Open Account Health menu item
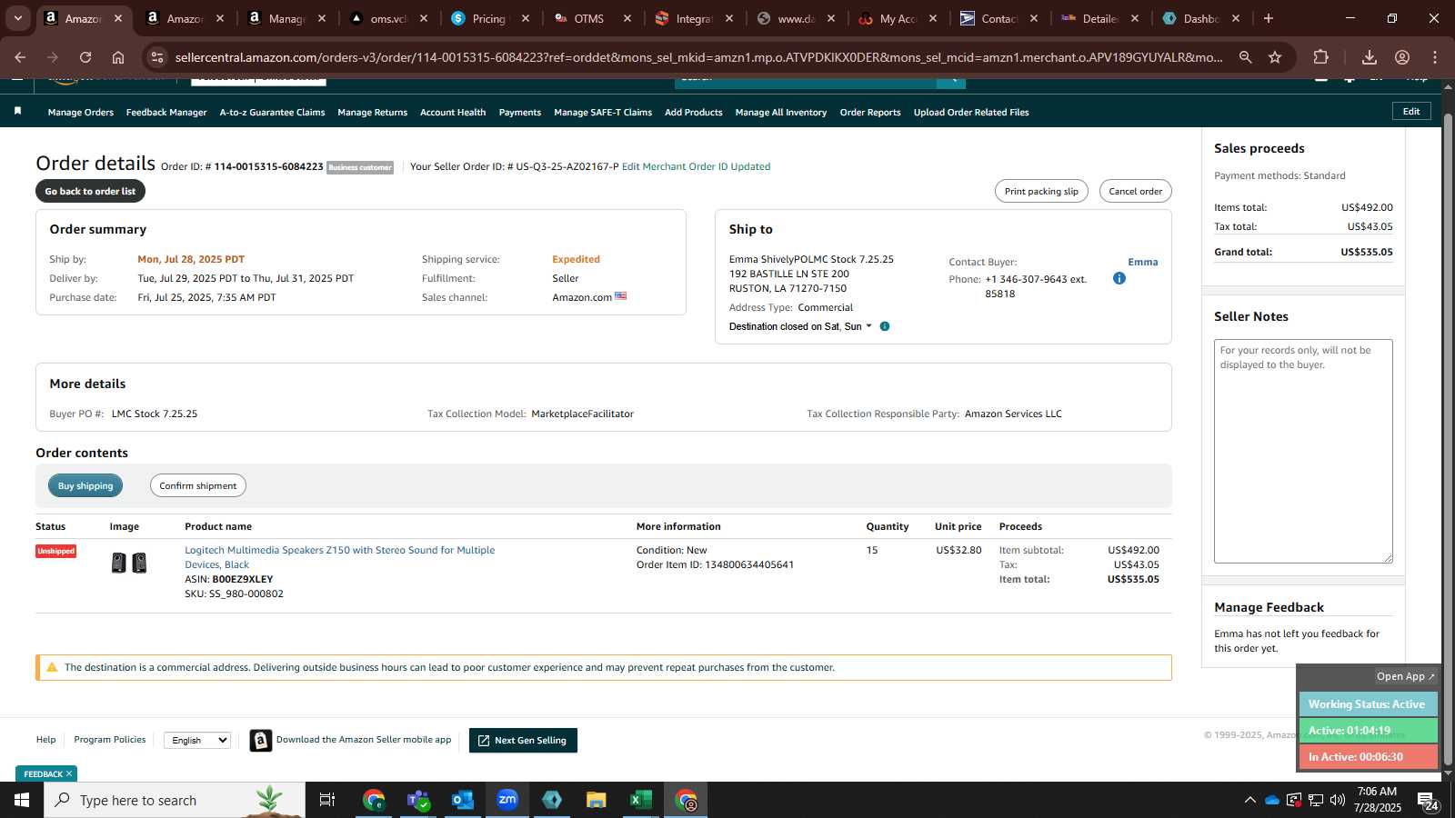This screenshot has height=818, width=1455. click(x=453, y=113)
